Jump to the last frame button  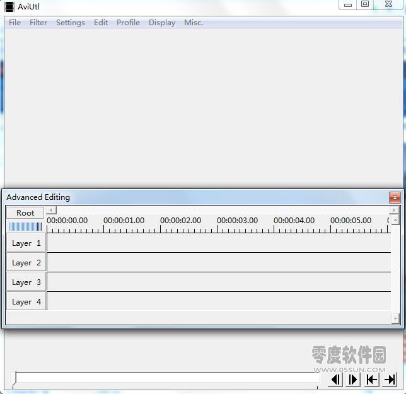pos(390,379)
